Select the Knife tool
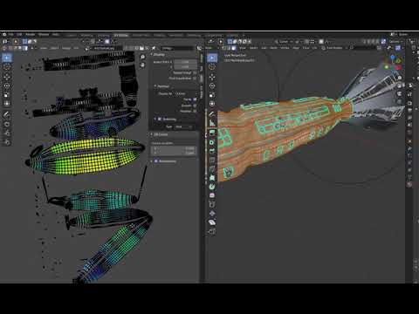The width and height of the screenshot is (419, 314). pos(212,169)
